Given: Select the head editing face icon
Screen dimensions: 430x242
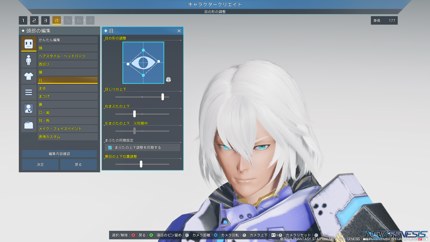Looking at the screenshot, I should tap(29, 44).
